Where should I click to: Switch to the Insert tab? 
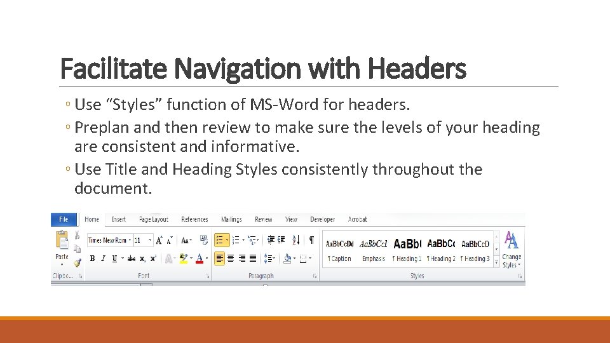[119, 219]
